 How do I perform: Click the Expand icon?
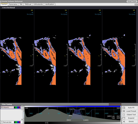(124, 118)
